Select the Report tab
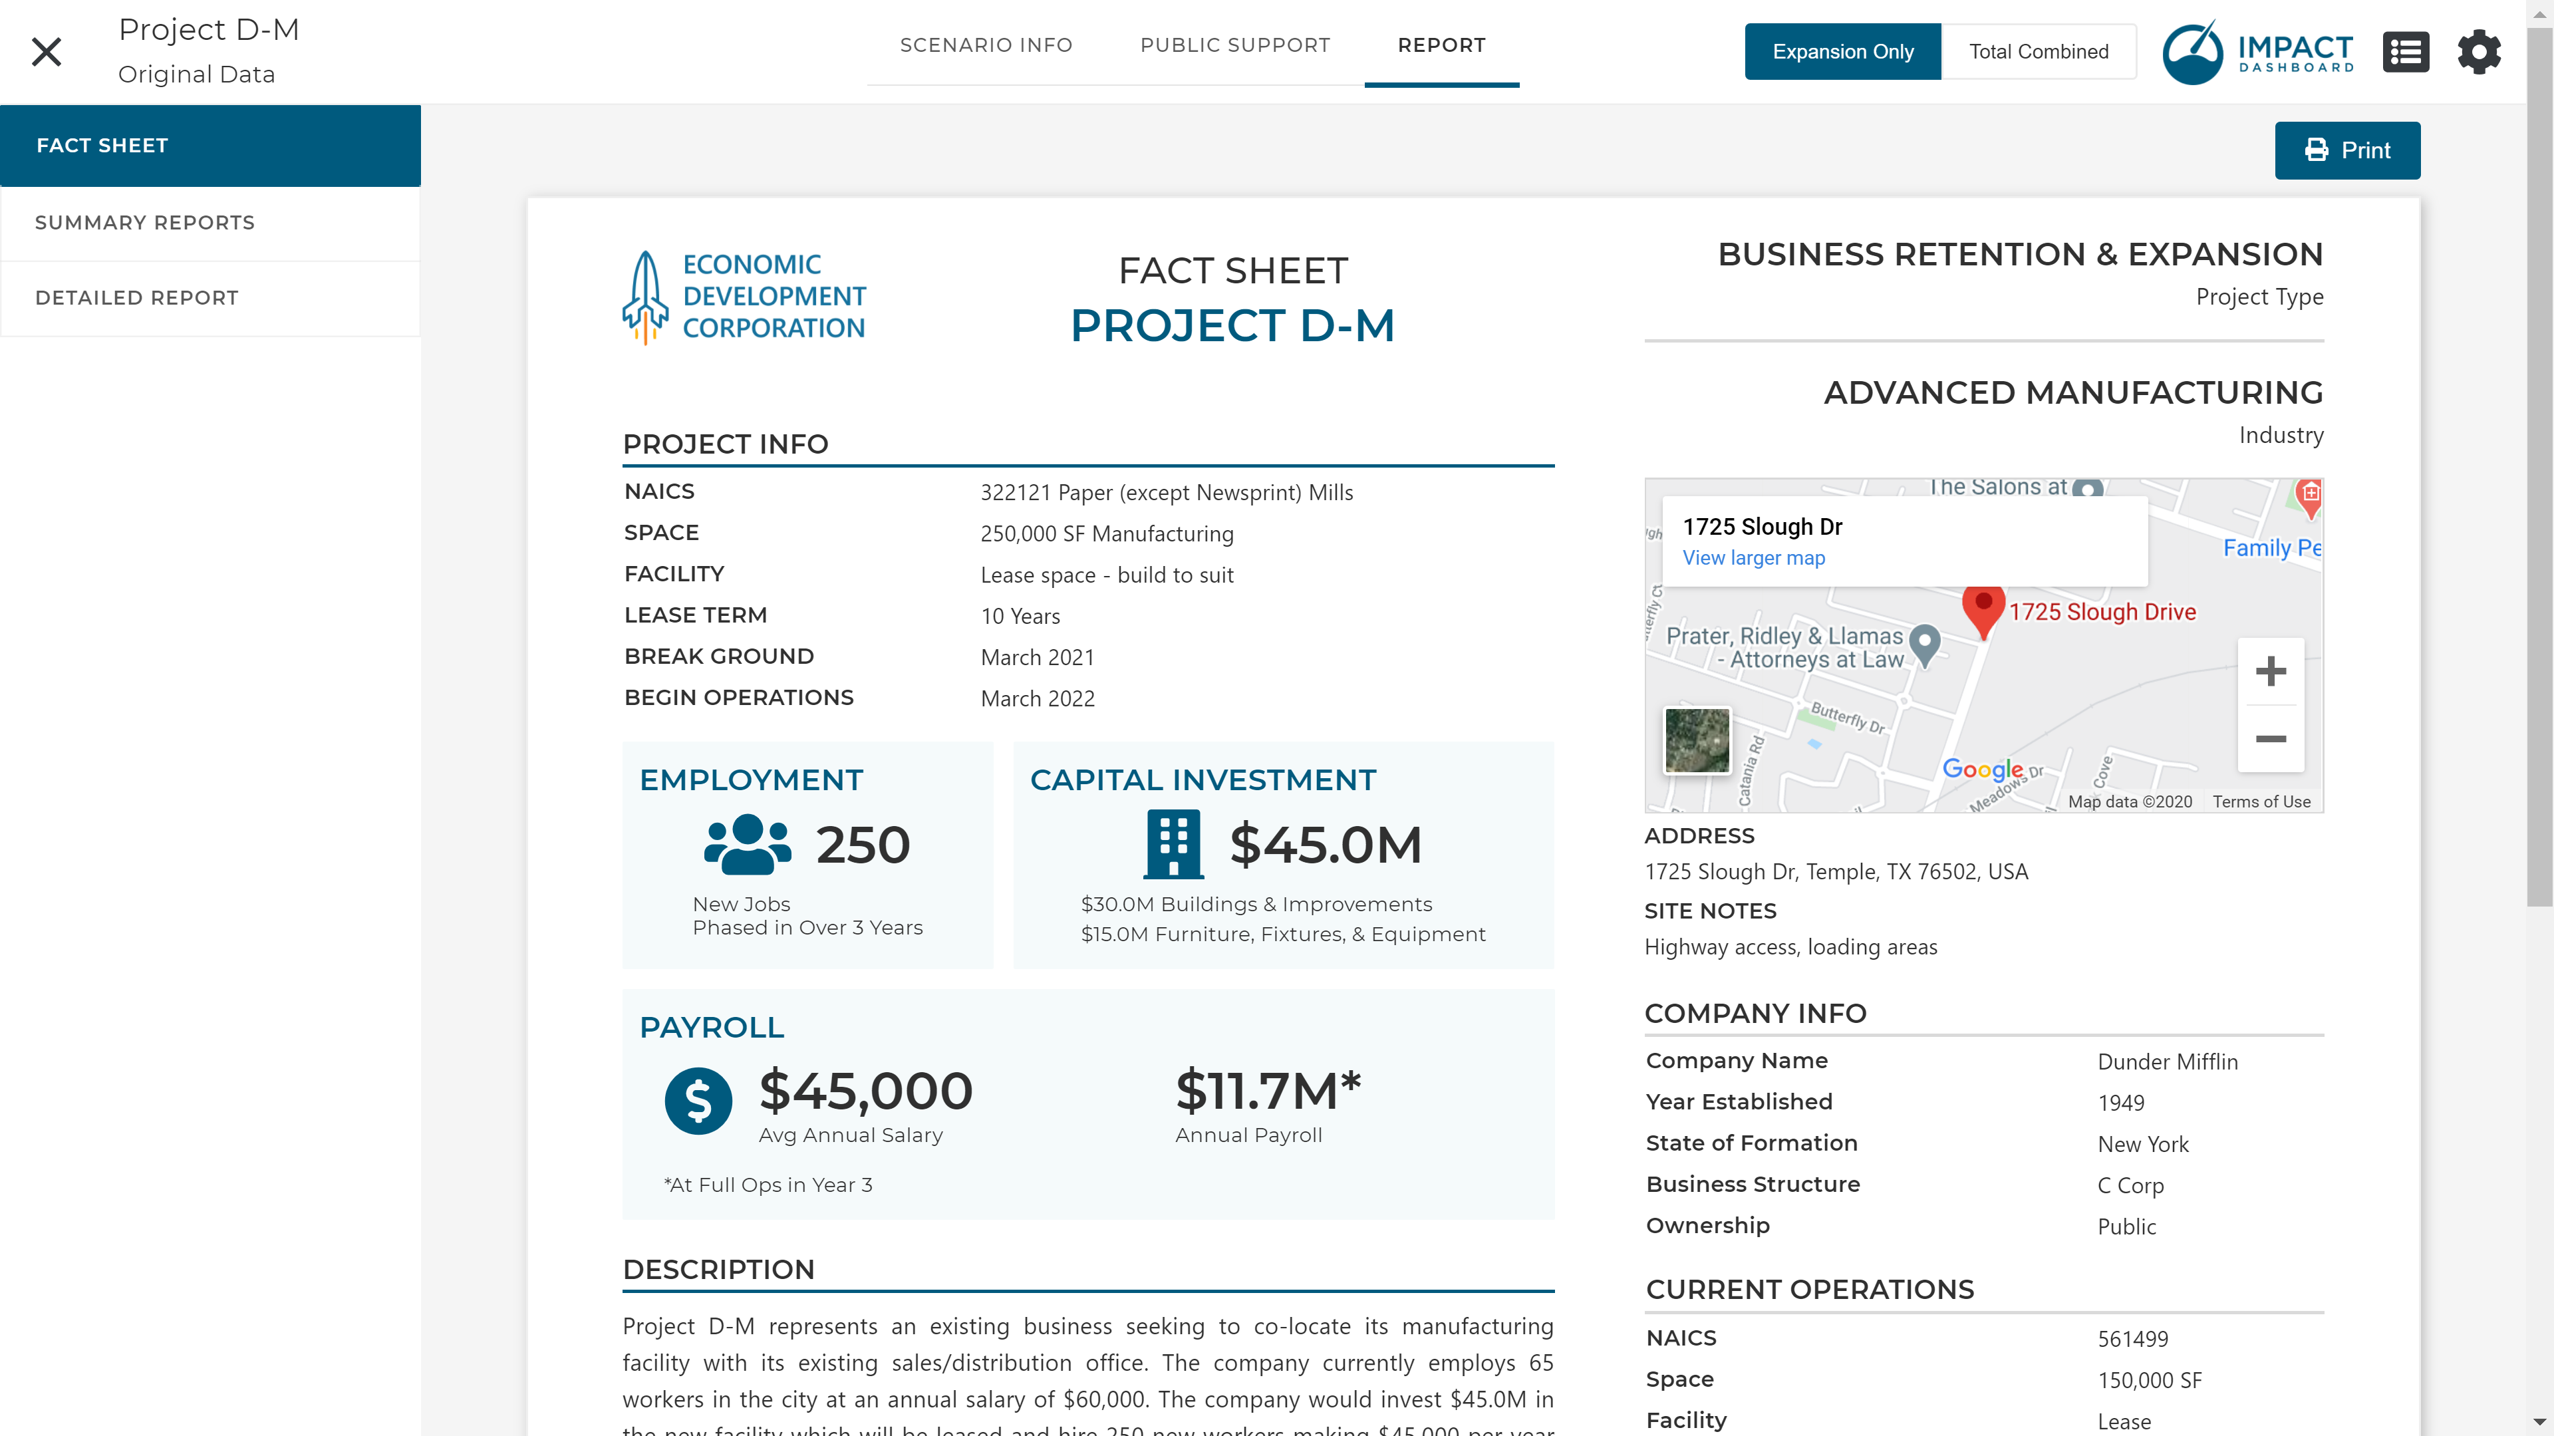Screen dimensions: 2554x1436 (x=1441, y=45)
